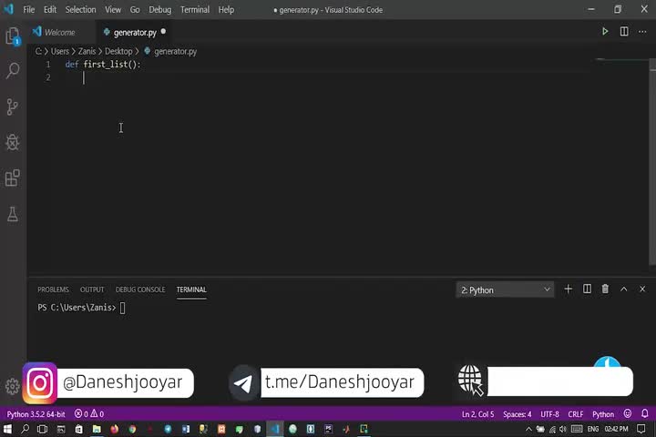656x437 pixels.
Task: Change language mode 'Python' in status bar
Action: (603, 414)
